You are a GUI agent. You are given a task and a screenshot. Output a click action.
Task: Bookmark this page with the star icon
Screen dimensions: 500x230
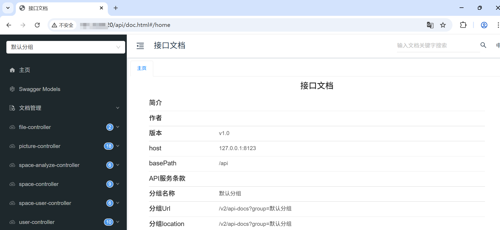443,25
